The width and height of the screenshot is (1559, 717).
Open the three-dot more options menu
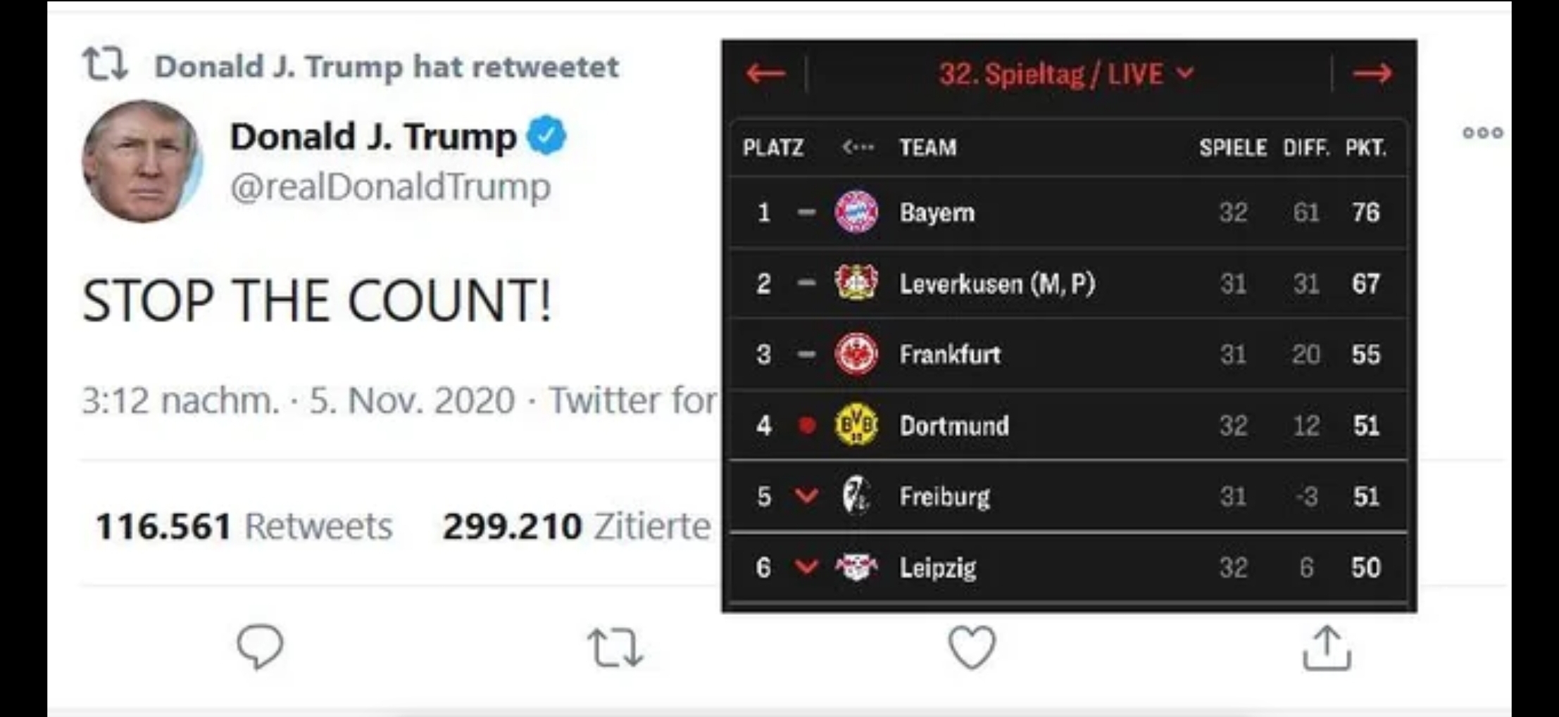click(x=1482, y=132)
